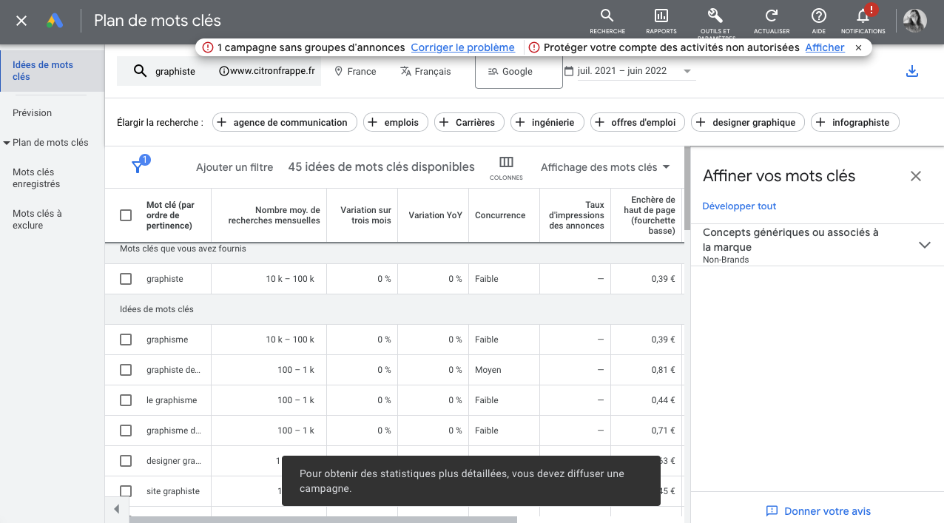Open Outils et paramètres wrench icon
Screen dimensions: 944x523
tap(715, 16)
